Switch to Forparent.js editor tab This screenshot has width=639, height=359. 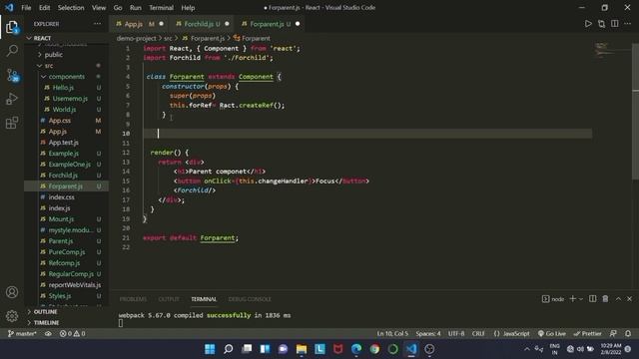[271, 24]
